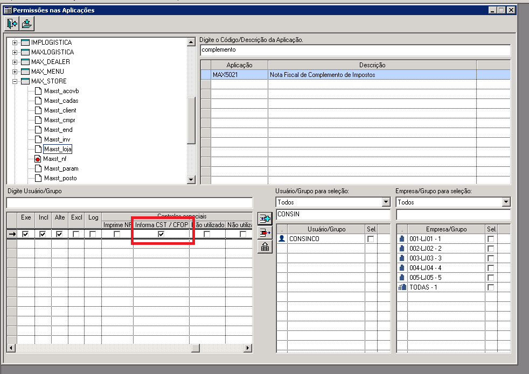The image size is (529, 374).
Task: Click the page icon of Maxst_cmpr
Action: click(38, 120)
